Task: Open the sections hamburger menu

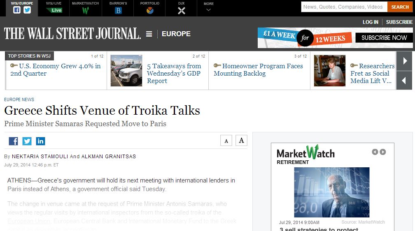Action: click(149, 34)
